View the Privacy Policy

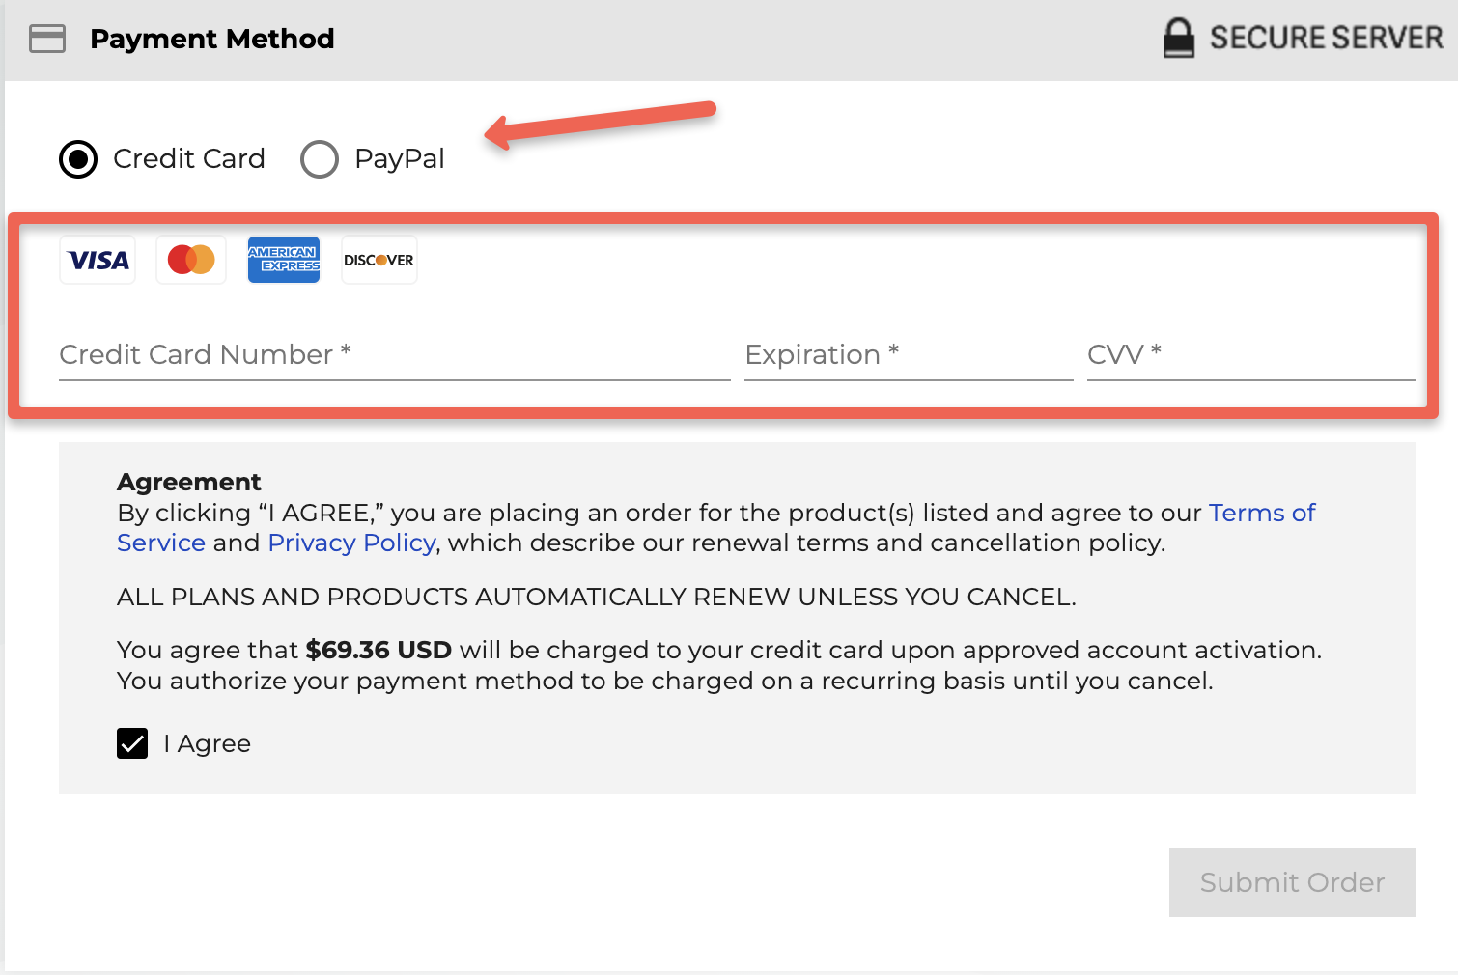[x=350, y=543]
